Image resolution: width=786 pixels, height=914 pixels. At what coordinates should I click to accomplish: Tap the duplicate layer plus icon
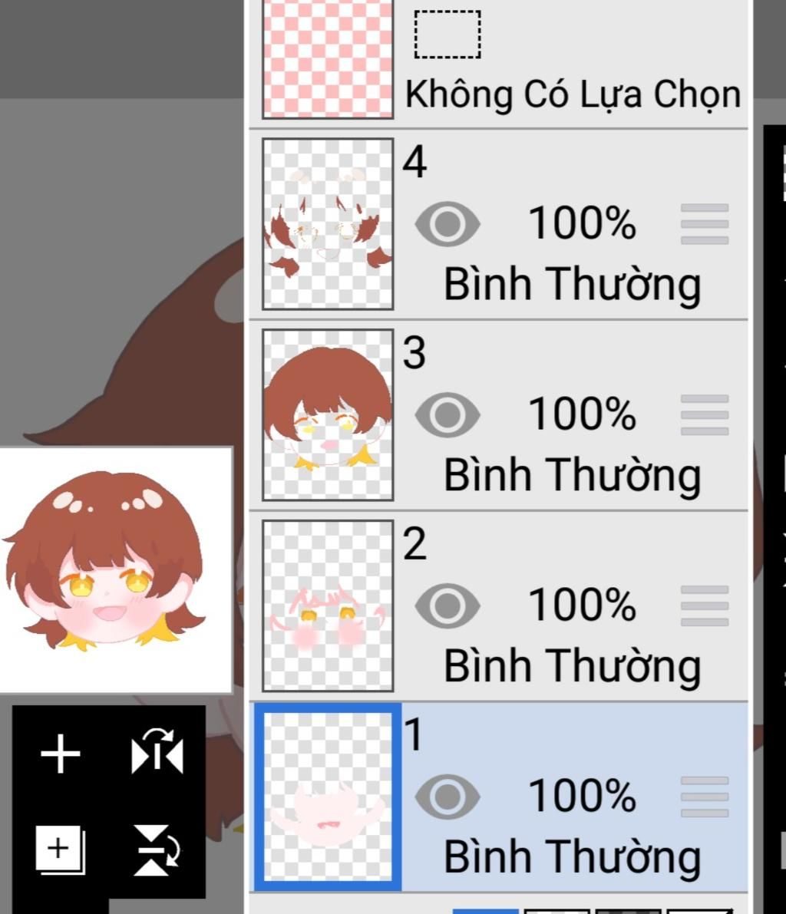click(61, 850)
